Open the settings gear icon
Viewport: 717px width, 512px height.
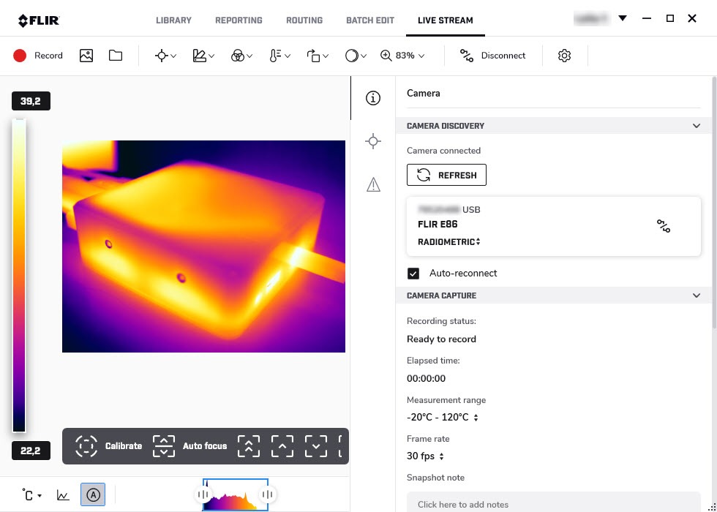564,56
